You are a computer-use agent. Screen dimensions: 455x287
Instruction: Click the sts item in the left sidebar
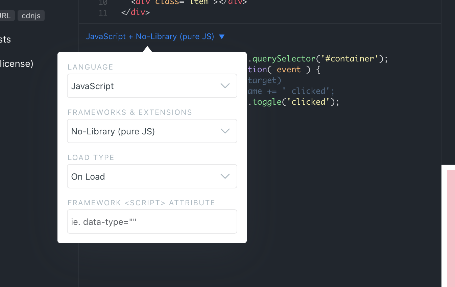click(x=5, y=39)
